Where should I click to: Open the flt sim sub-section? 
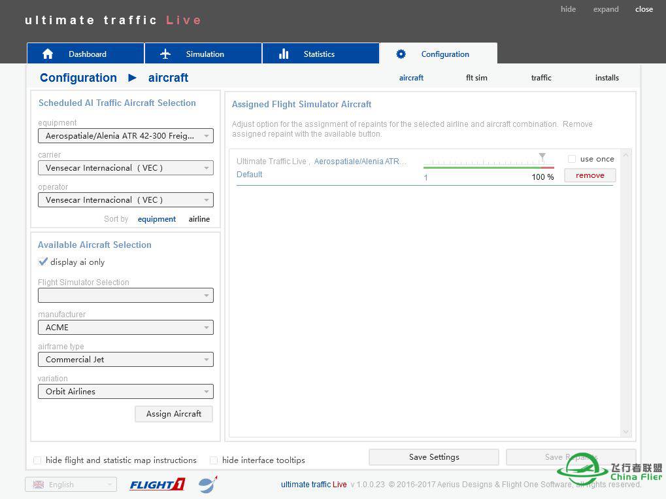tap(476, 78)
